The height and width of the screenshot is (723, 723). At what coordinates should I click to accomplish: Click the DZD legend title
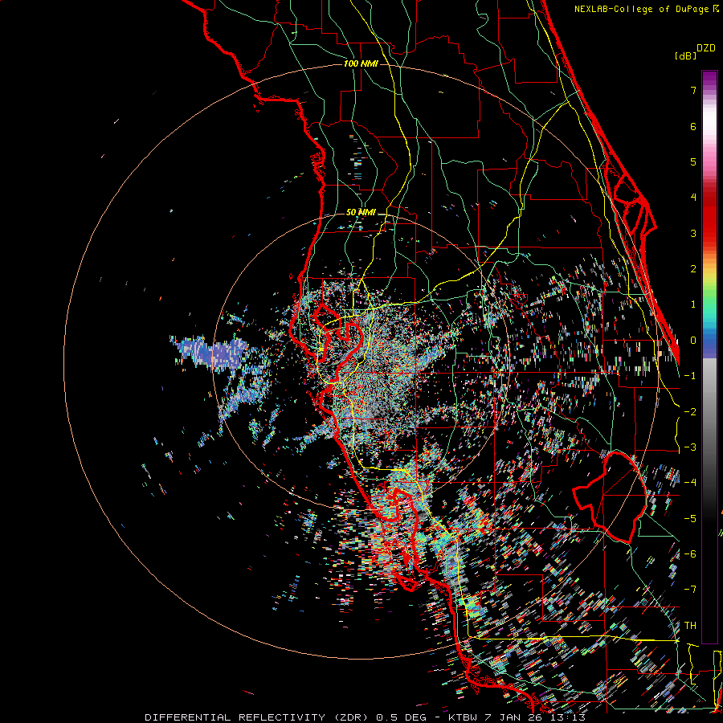tap(706, 48)
